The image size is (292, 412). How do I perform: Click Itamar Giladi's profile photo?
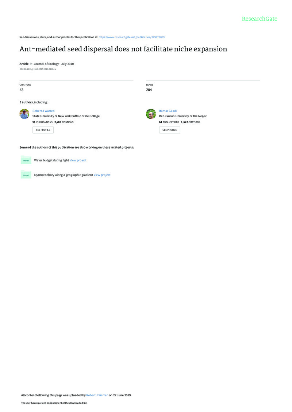point(151,114)
